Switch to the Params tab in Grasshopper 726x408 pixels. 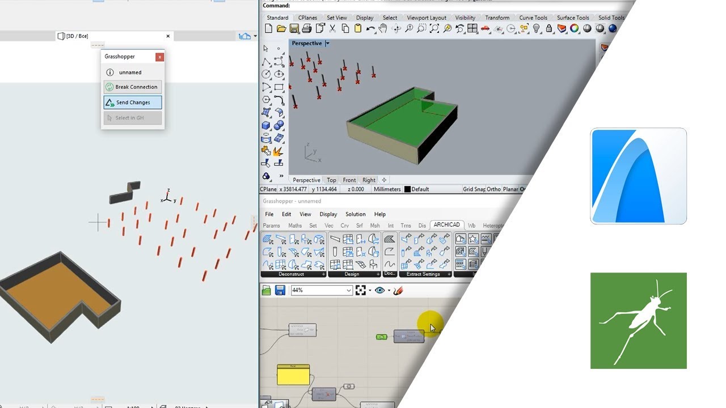pos(272,226)
